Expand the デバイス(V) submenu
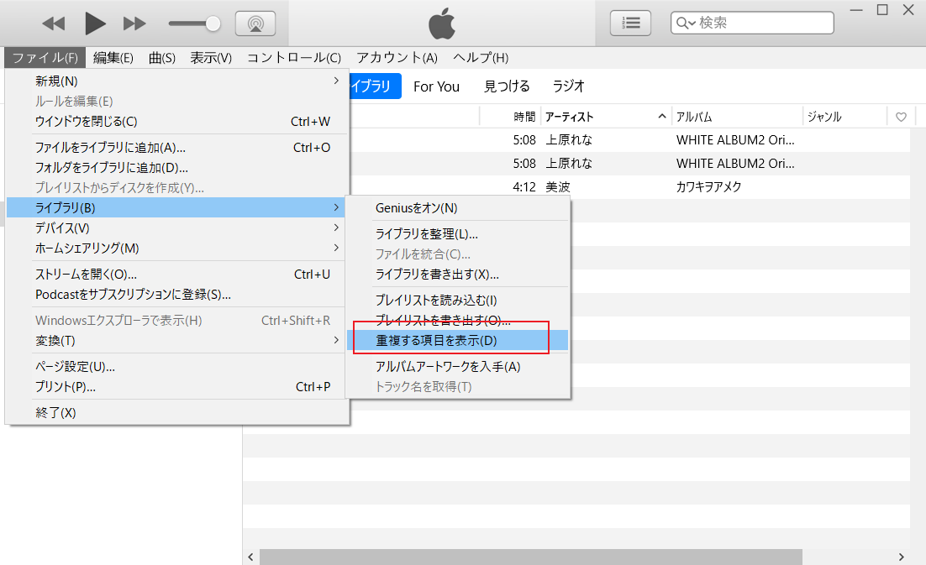926x565 pixels. pos(176,228)
